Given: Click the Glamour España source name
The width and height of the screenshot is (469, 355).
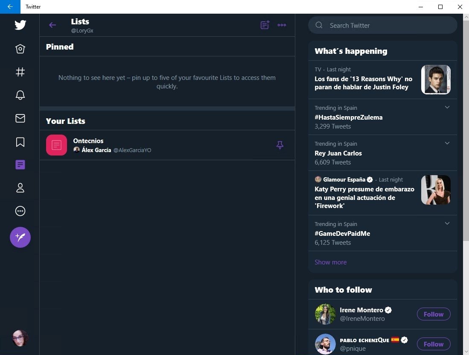Looking at the screenshot, I should [x=344, y=179].
